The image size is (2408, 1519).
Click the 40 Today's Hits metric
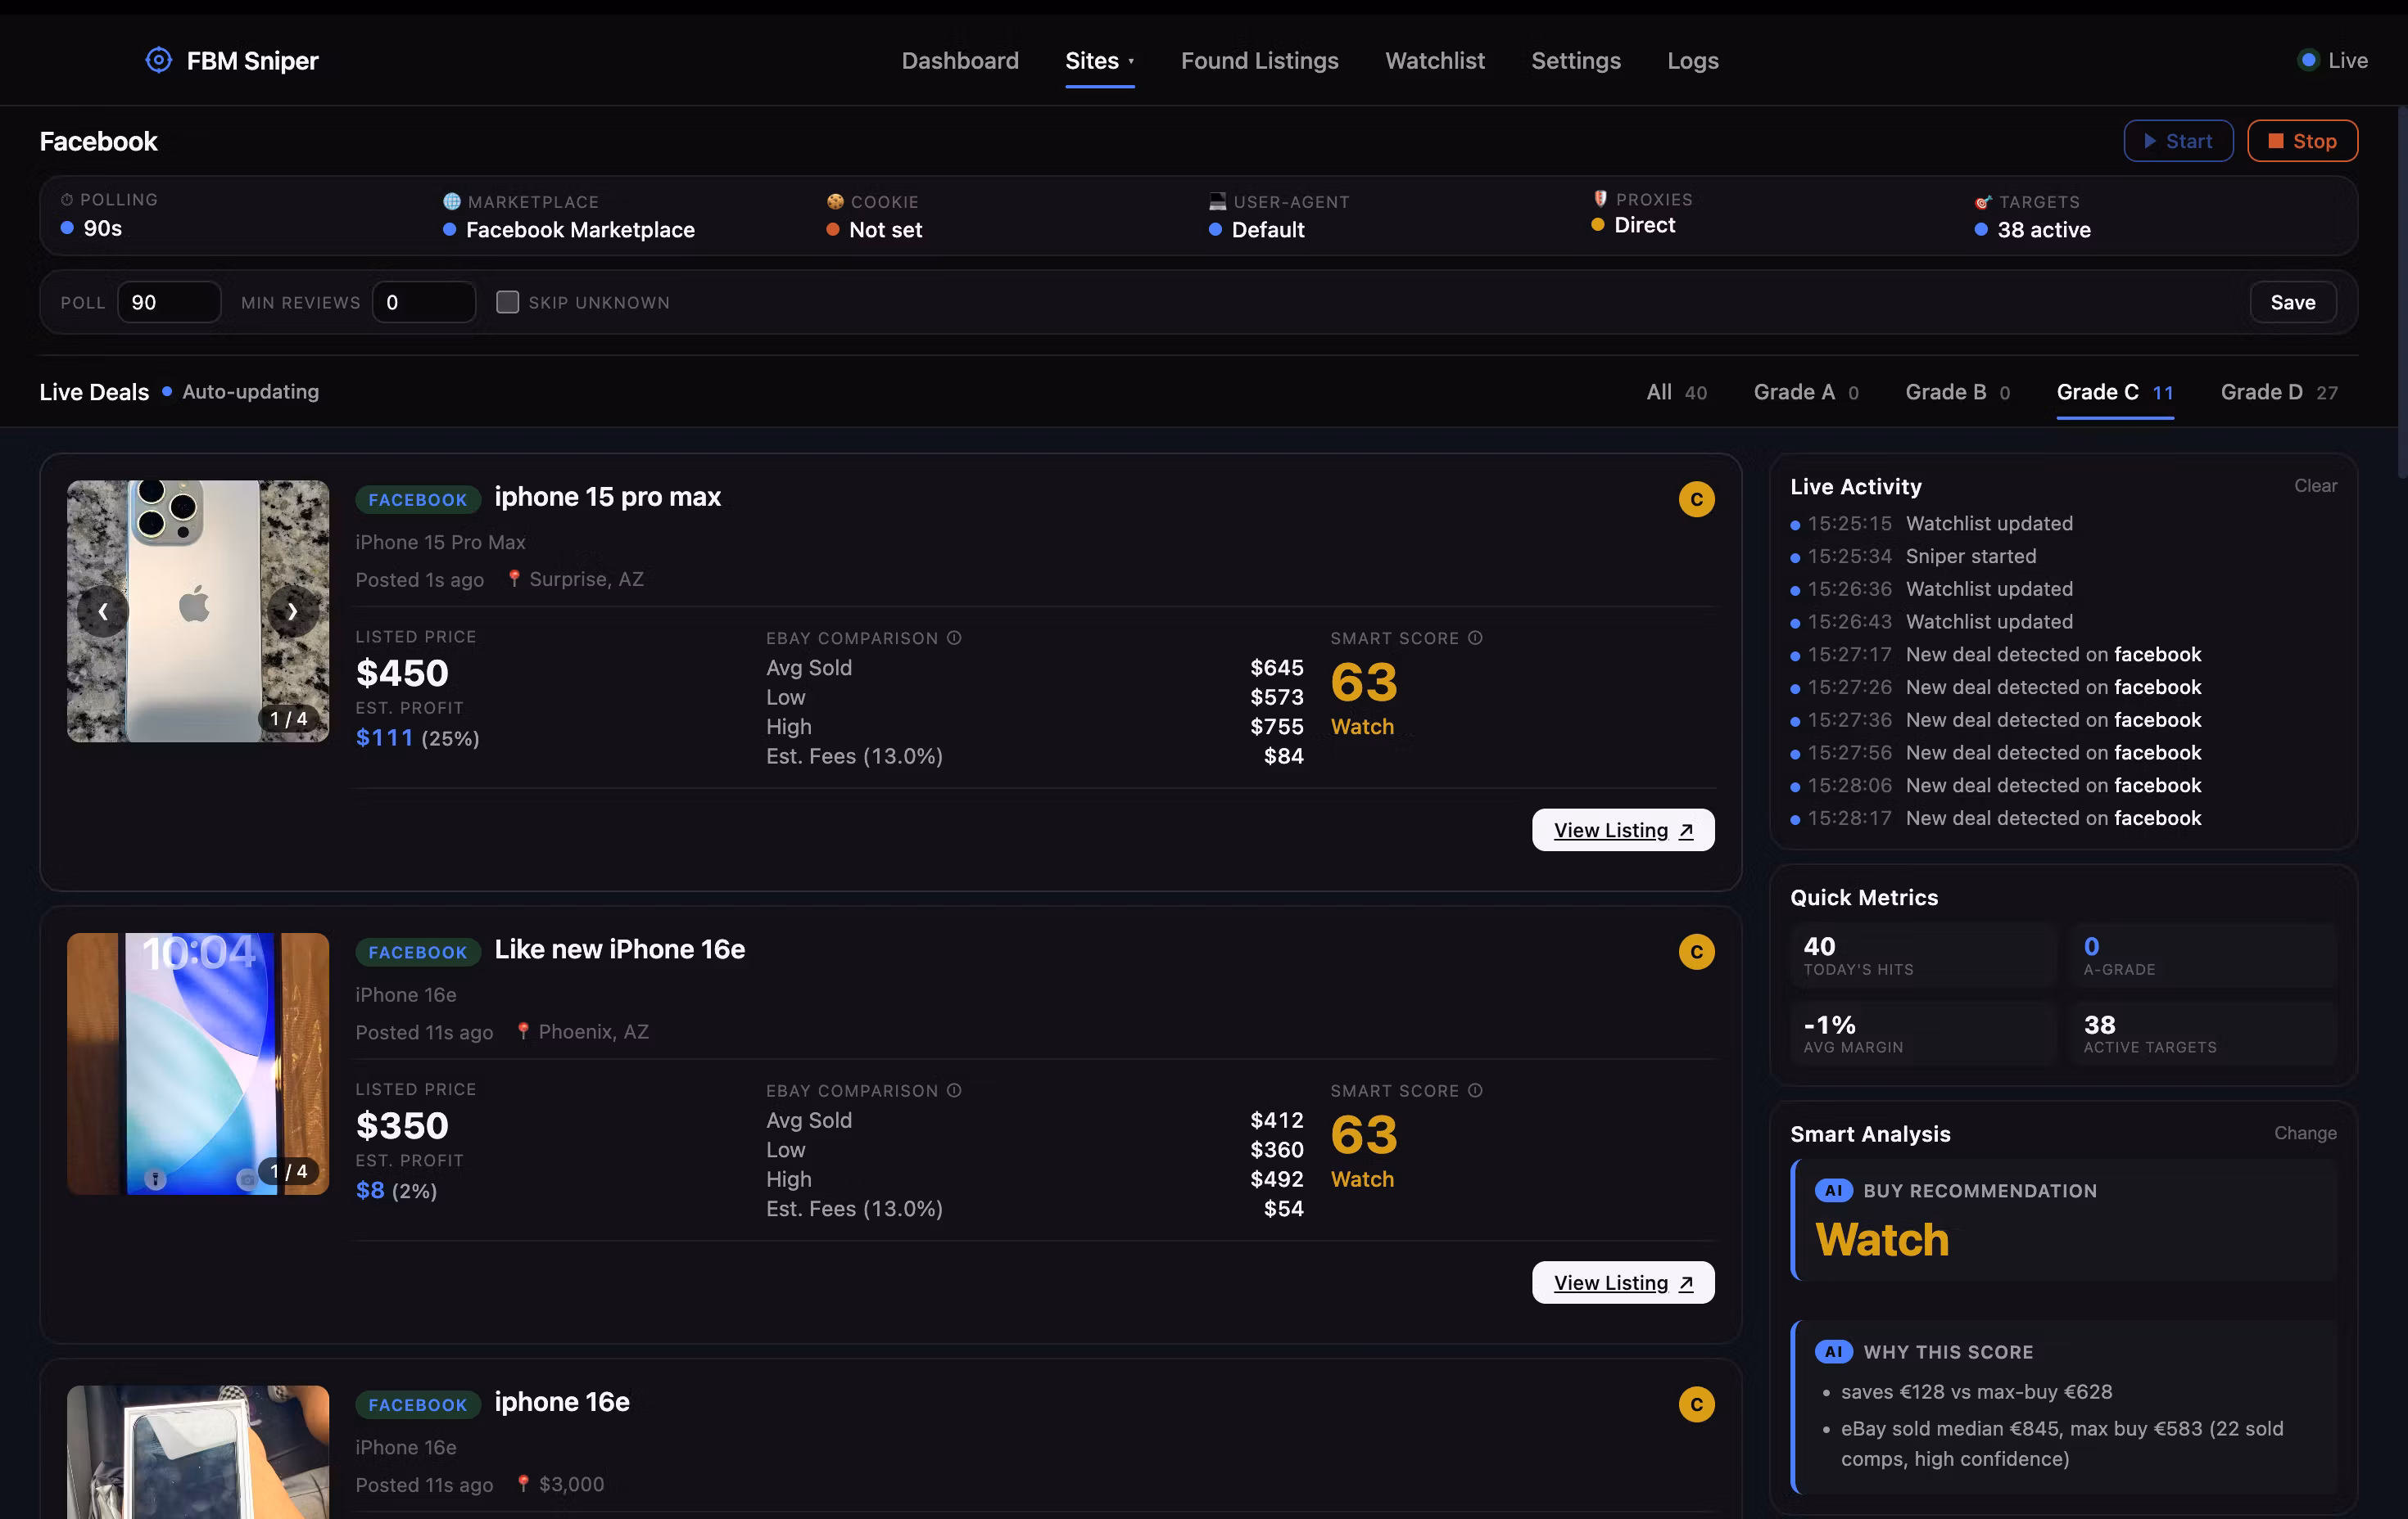[1923, 955]
